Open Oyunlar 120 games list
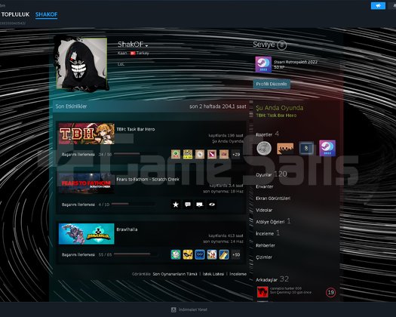The width and height of the screenshot is (396, 317). (x=272, y=174)
